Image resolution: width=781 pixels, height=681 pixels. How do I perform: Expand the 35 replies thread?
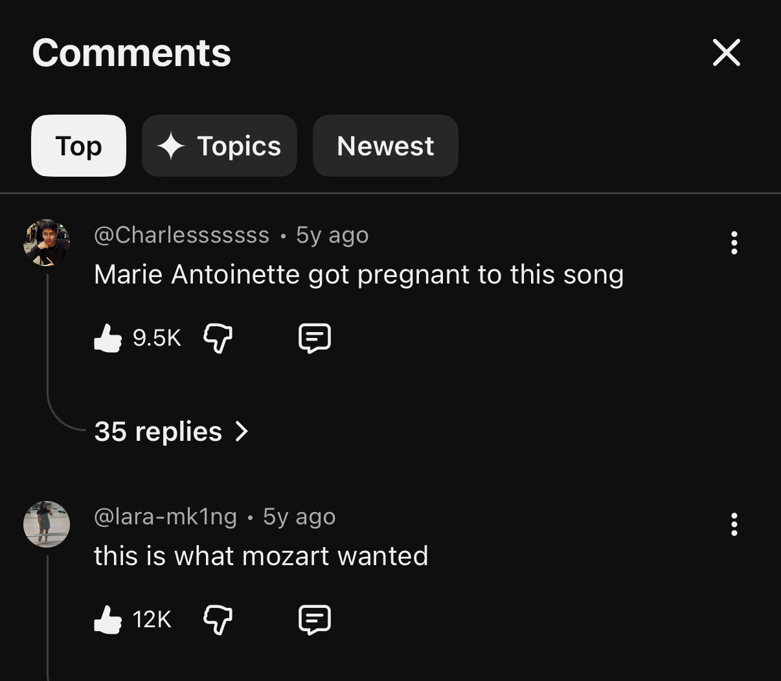[x=158, y=431]
